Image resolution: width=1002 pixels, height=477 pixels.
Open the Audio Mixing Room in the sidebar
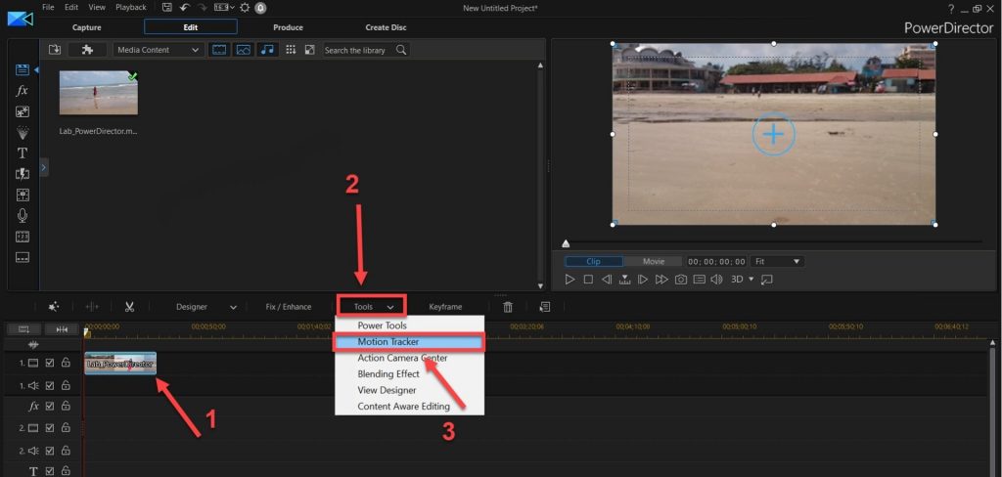(23, 195)
